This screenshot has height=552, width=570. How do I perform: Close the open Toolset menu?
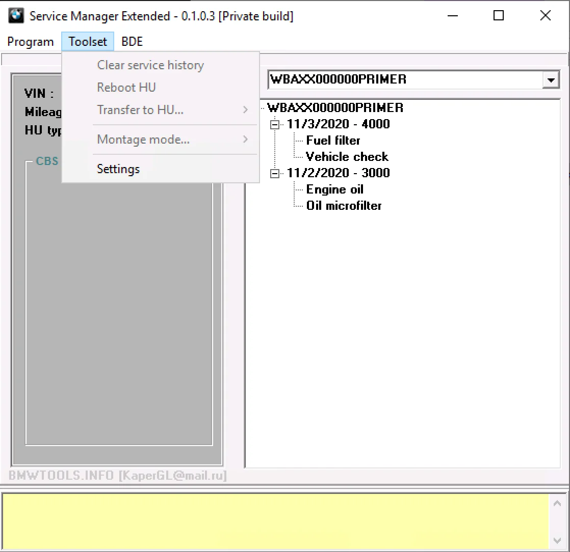(x=88, y=42)
